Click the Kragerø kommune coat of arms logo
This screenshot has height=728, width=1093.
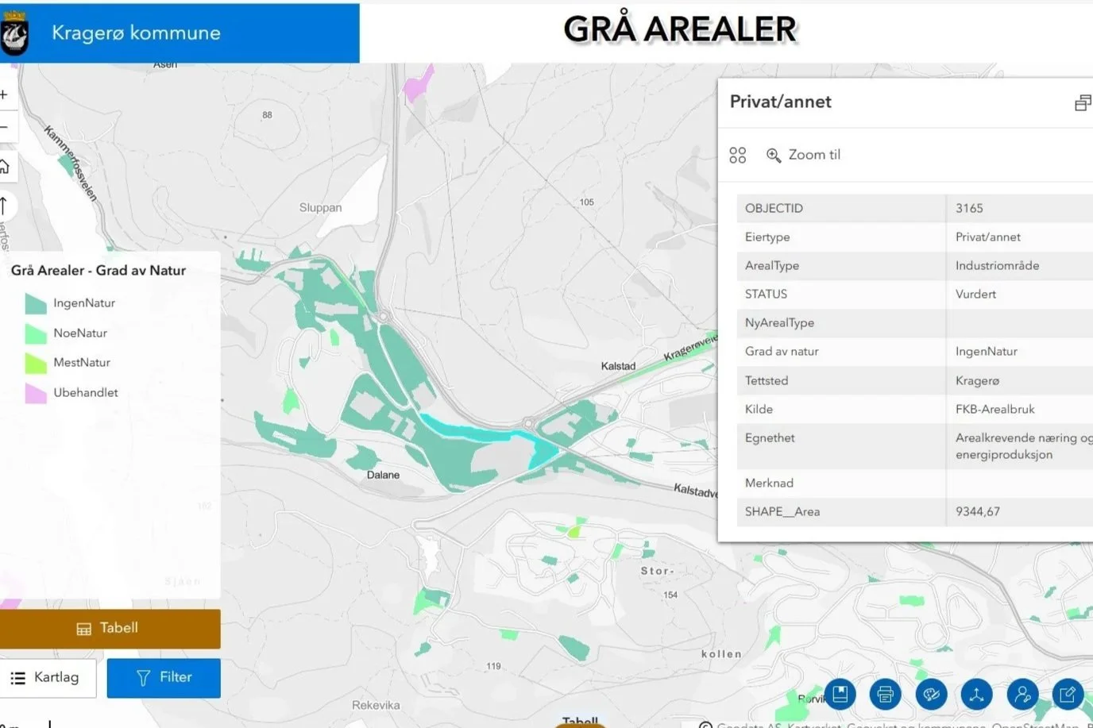pyautogui.click(x=15, y=33)
